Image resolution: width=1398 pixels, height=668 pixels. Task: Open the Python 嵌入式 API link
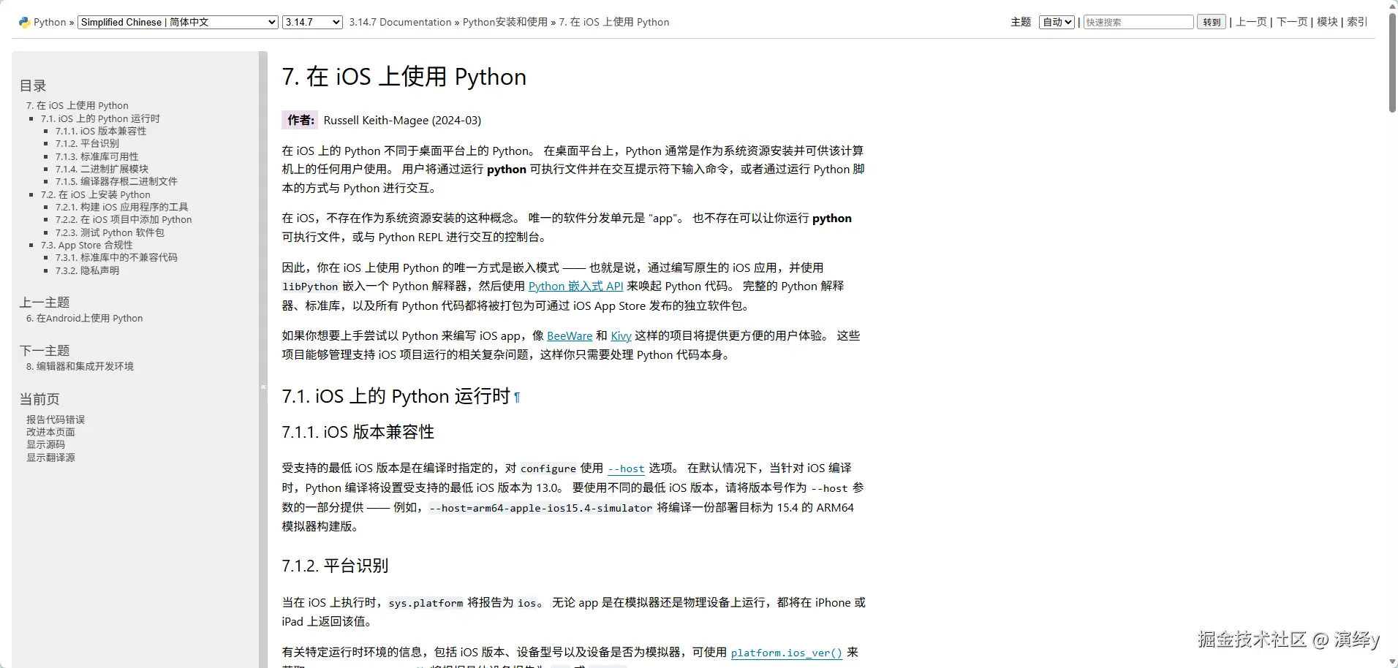click(x=576, y=286)
